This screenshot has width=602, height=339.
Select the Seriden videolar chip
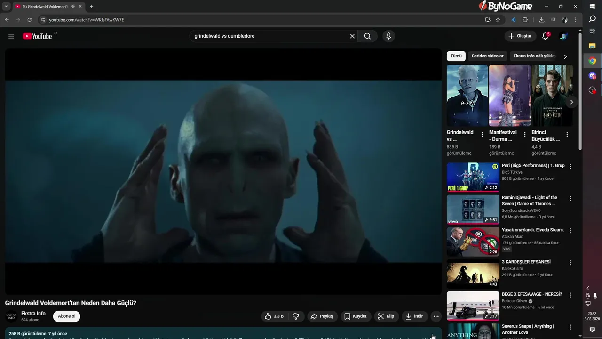[488, 56]
